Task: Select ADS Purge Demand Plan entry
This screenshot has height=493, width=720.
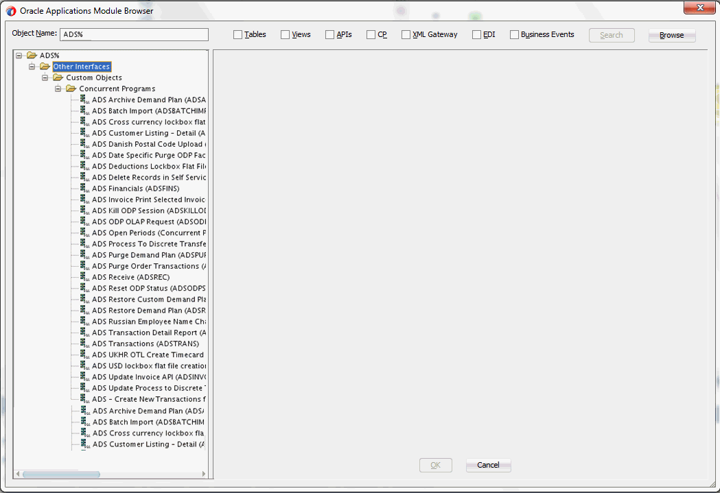Action: coord(149,255)
